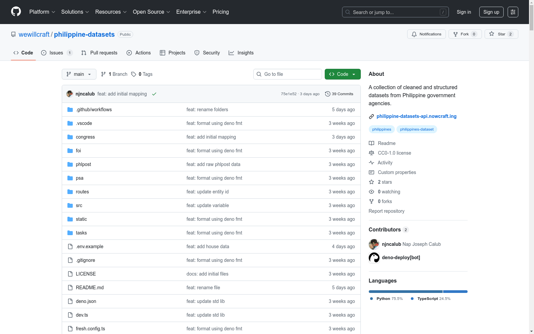The width and height of the screenshot is (534, 334).
Task: Open the Pricing link
Action: [221, 12]
